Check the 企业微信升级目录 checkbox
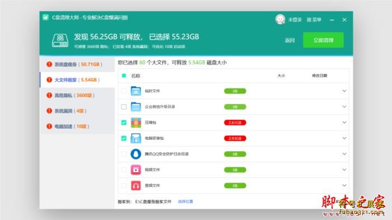 point(124,107)
